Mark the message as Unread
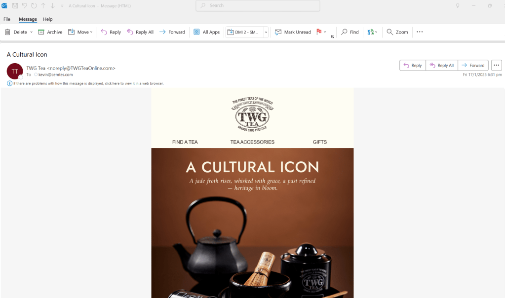This screenshot has width=505, height=298. click(293, 32)
